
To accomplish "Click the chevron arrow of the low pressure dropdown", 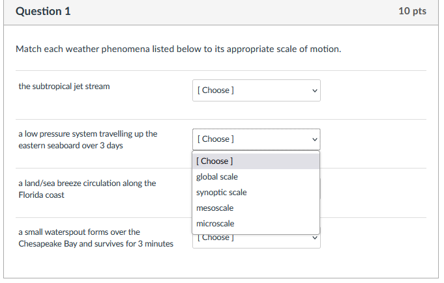I will tap(314, 139).
